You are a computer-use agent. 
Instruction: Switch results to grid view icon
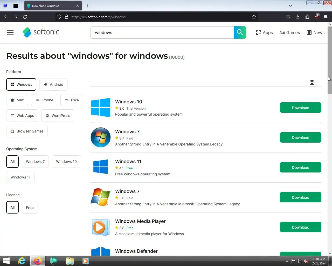[x=312, y=82]
